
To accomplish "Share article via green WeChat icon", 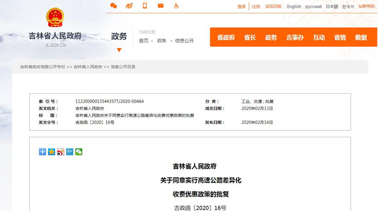I will 79,152.
